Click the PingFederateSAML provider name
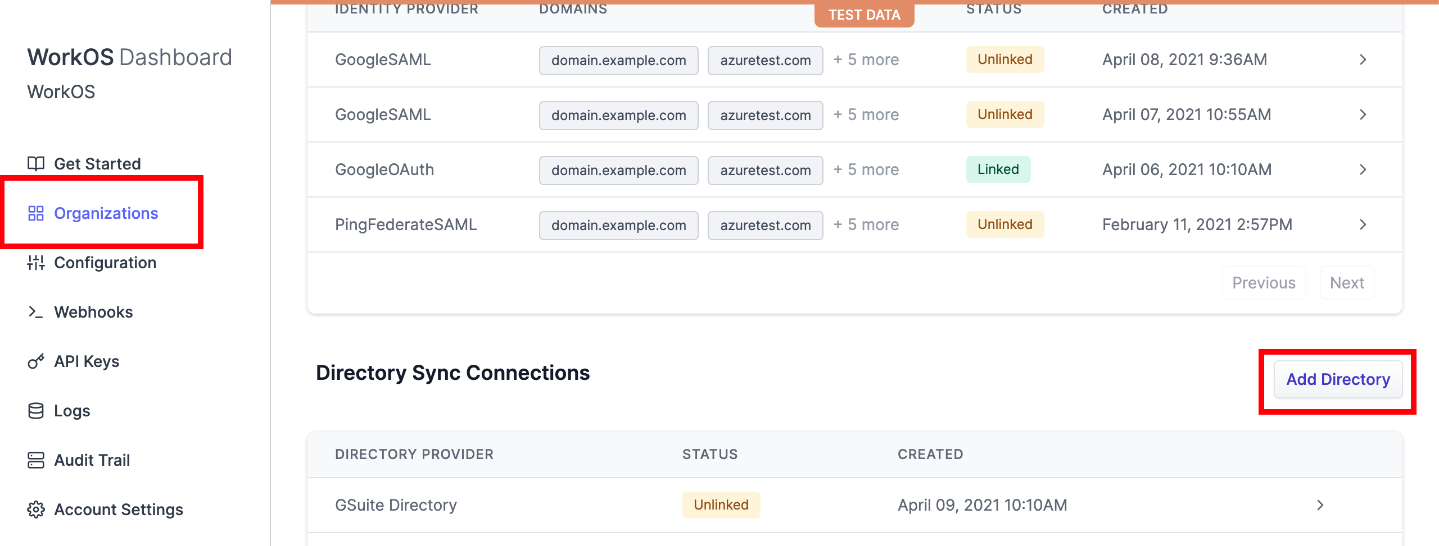 [x=406, y=224]
